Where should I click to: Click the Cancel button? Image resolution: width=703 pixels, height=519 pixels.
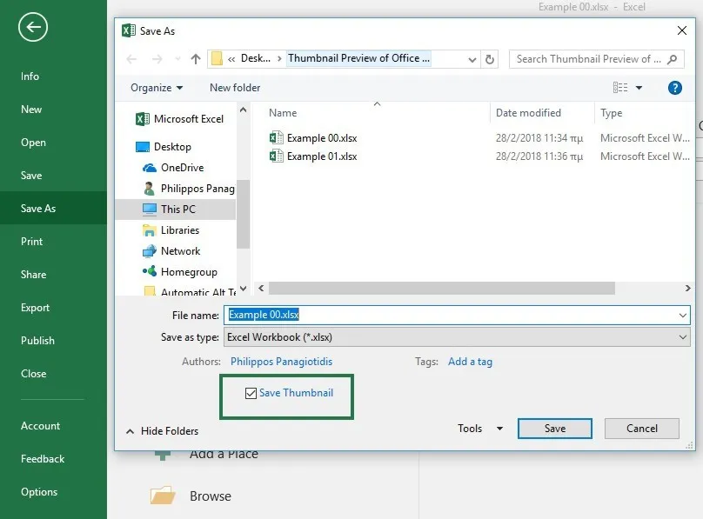pyautogui.click(x=641, y=429)
